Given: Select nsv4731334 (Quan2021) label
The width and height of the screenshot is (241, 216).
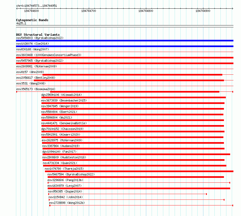Looking at the screenshot, I should 60,163.
